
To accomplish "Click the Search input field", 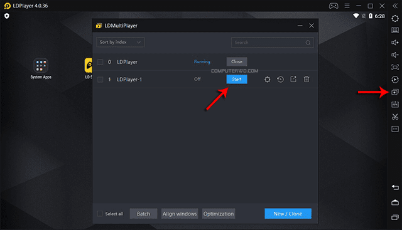I will [x=273, y=43].
